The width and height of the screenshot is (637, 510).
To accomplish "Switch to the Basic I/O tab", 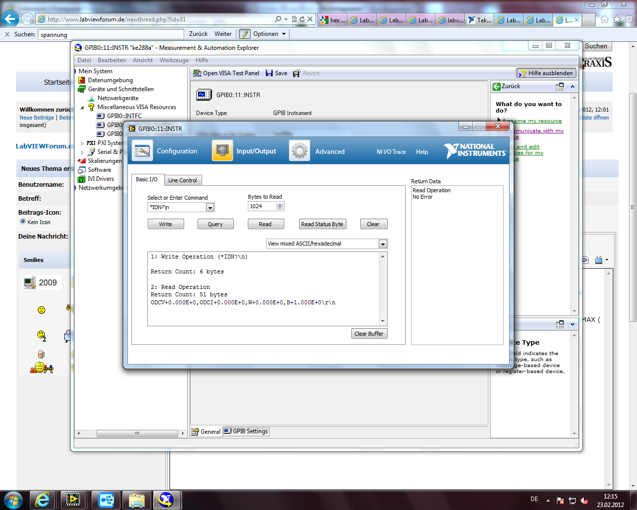I will (147, 179).
